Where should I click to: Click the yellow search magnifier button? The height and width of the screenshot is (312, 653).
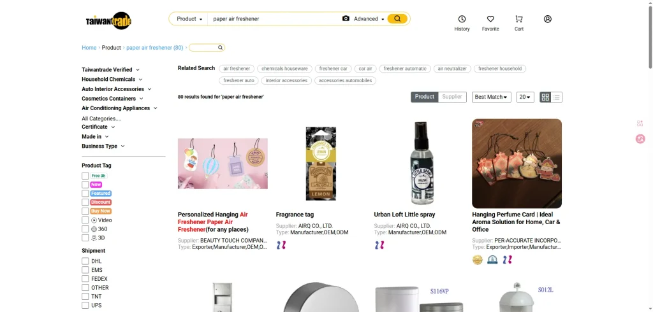click(397, 18)
